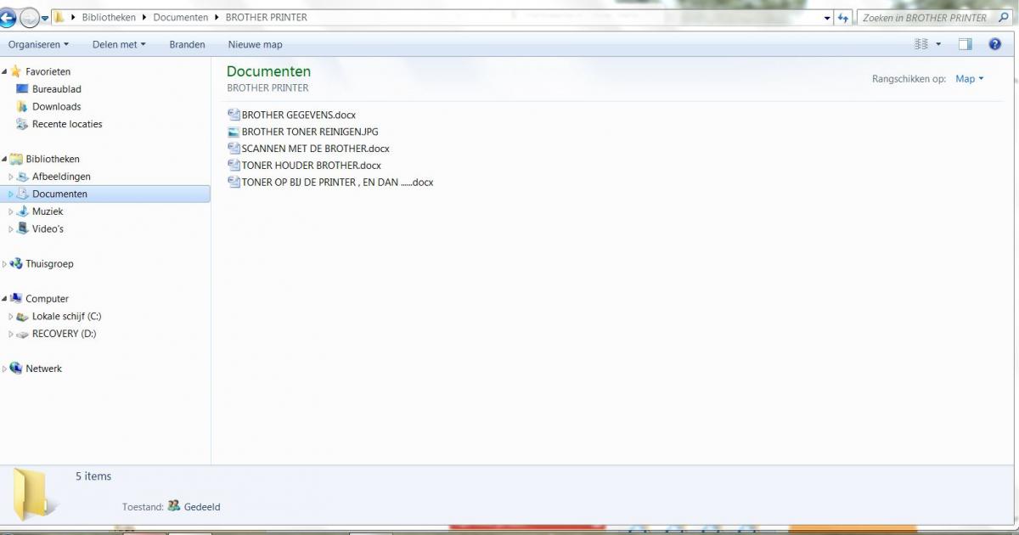
Task: Collapse the Computer group
Action: 4,299
